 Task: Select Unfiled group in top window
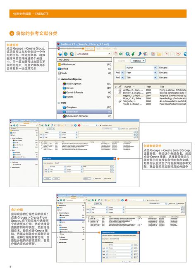[x=84, y=69]
